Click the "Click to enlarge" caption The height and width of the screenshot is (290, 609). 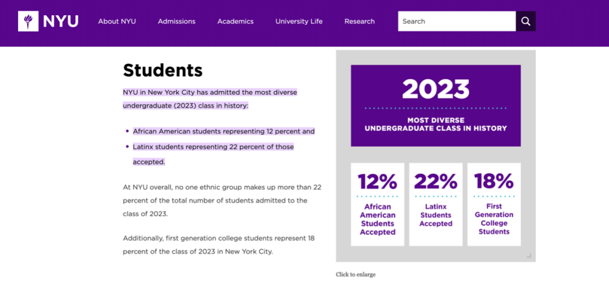coord(355,275)
